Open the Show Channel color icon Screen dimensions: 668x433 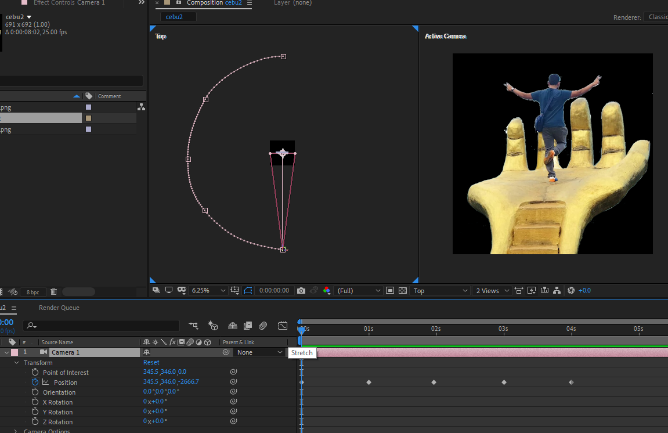(326, 291)
